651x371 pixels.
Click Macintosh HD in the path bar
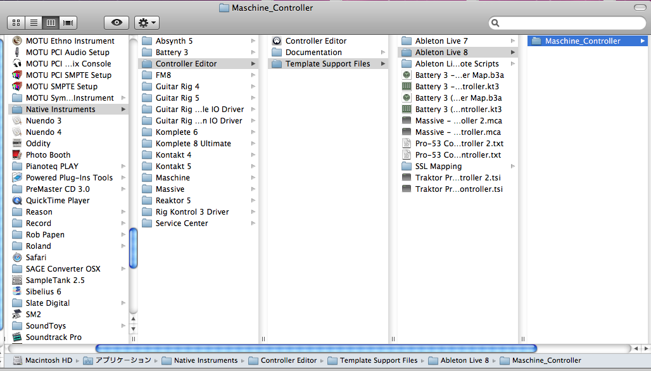(43, 360)
